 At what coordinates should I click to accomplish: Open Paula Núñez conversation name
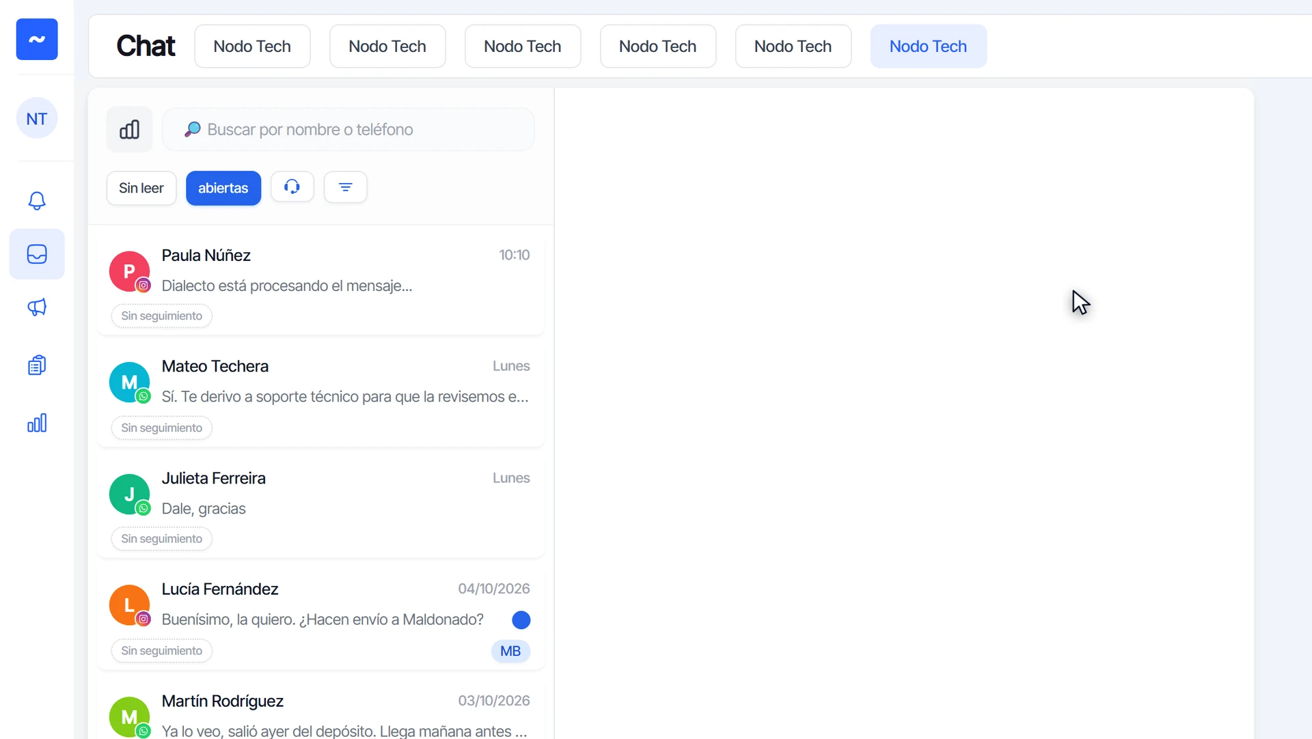(206, 255)
